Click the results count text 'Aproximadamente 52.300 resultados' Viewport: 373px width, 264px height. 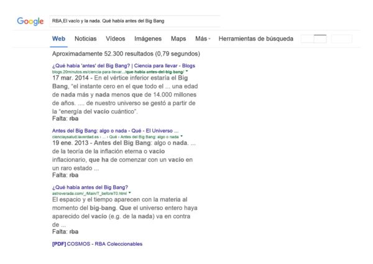point(126,54)
